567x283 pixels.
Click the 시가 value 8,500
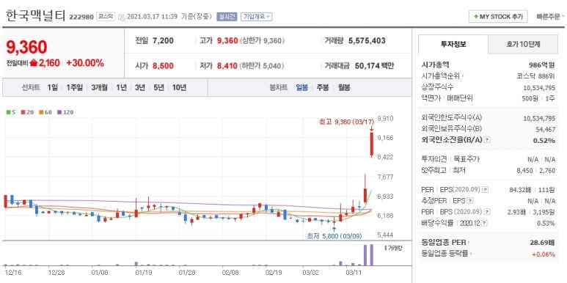(163, 66)
